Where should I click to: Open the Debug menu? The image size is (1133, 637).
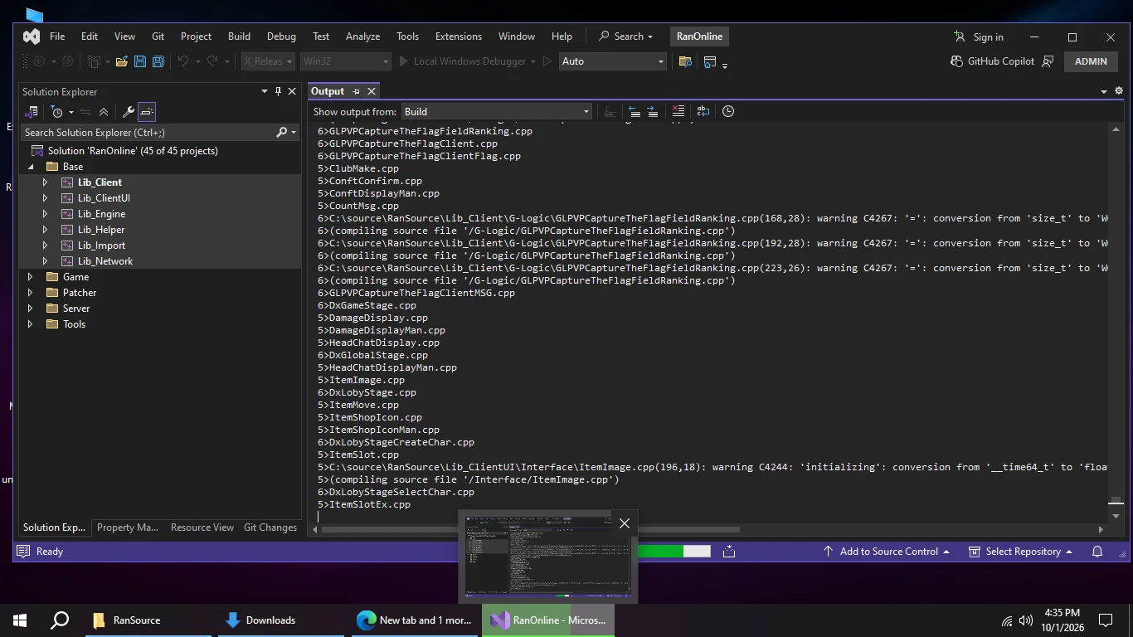pyautogui.click(x=281, y=36)
